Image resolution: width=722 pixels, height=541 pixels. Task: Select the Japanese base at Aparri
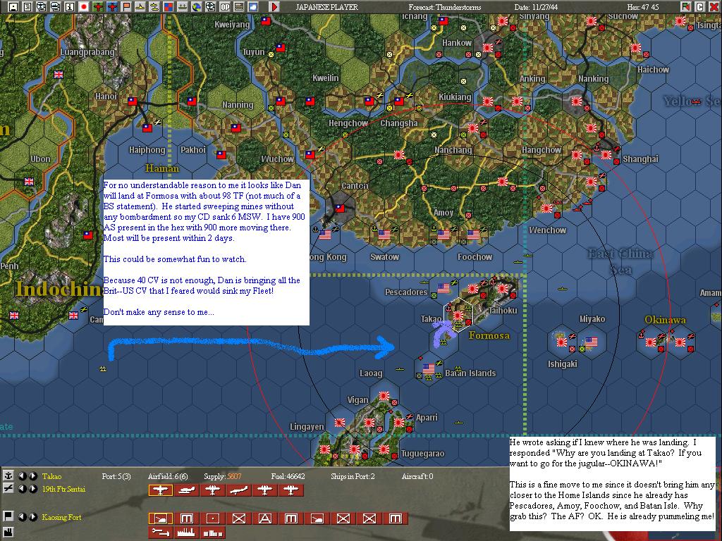(399, 423)
